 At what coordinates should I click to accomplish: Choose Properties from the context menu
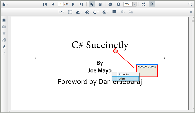[124, 74]
